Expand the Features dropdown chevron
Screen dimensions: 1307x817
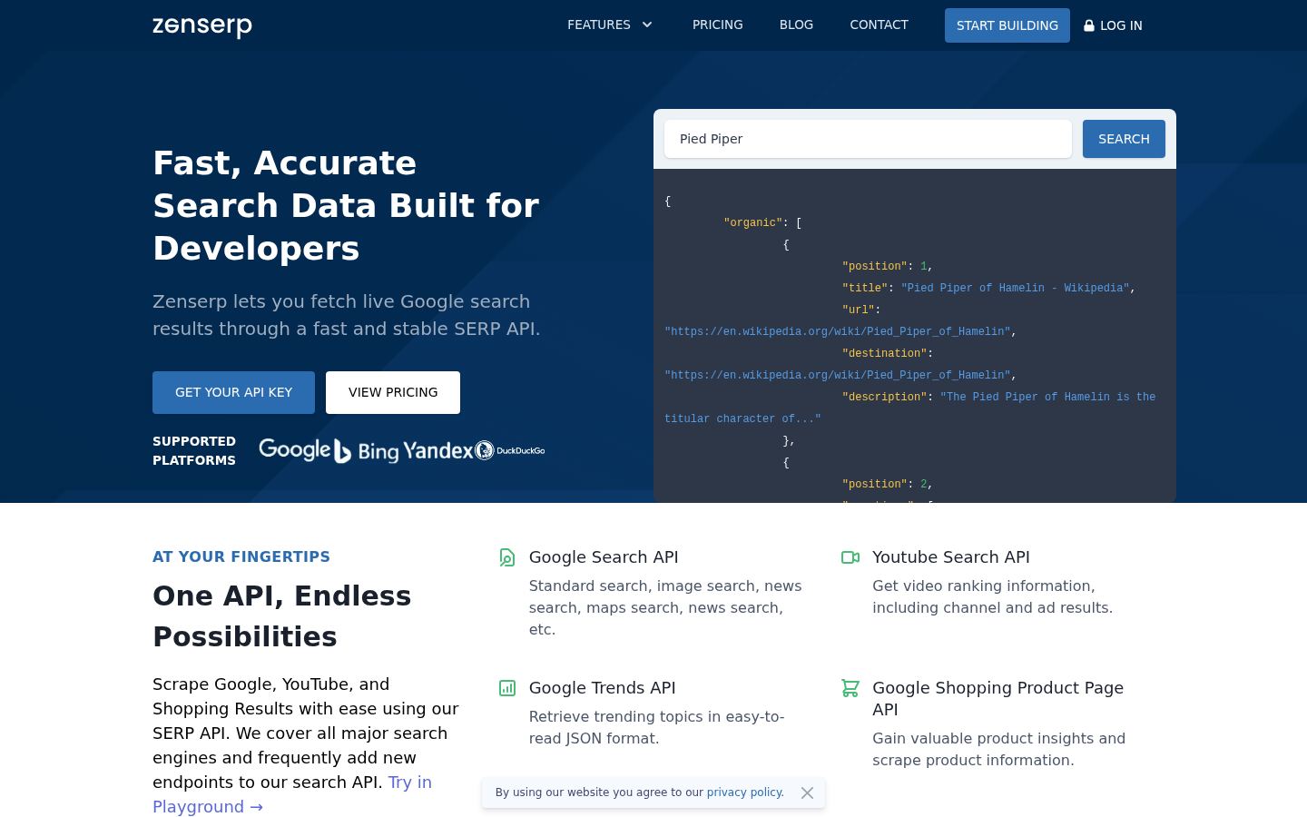point(647,25)
